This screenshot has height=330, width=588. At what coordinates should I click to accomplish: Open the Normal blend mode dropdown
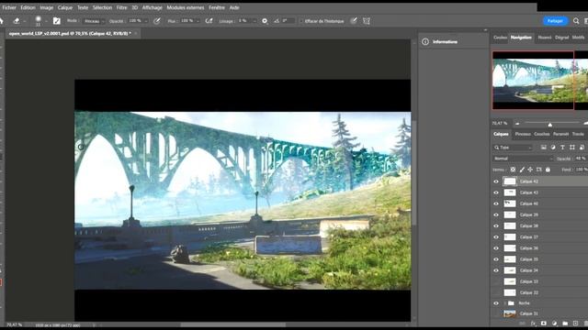click(523, 159)
